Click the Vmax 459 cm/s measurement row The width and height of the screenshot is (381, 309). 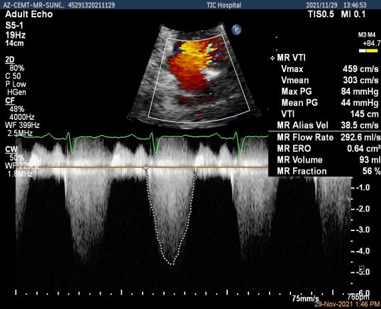click(x=330, y=69)
